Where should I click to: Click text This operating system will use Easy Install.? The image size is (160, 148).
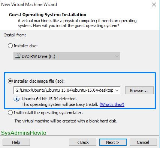(x=60, y=104)
